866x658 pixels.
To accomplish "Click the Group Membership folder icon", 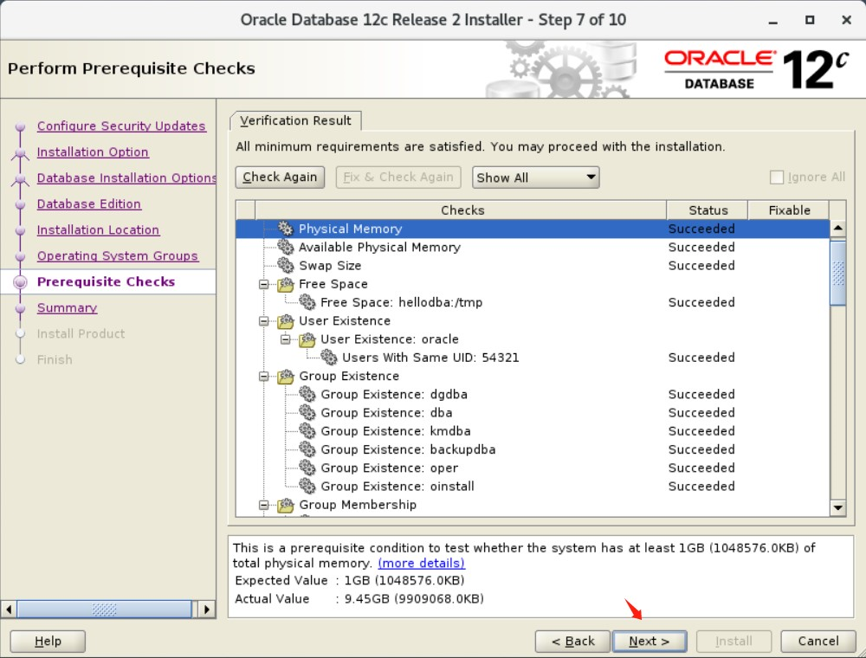I will click(x=286, y=505).
